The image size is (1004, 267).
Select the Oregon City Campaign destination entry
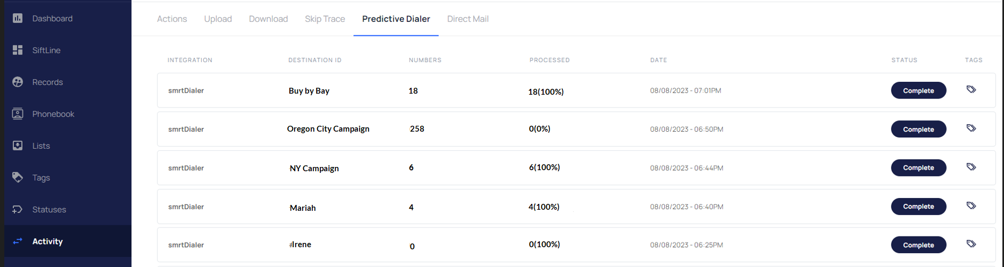click(x=328, y=129)
